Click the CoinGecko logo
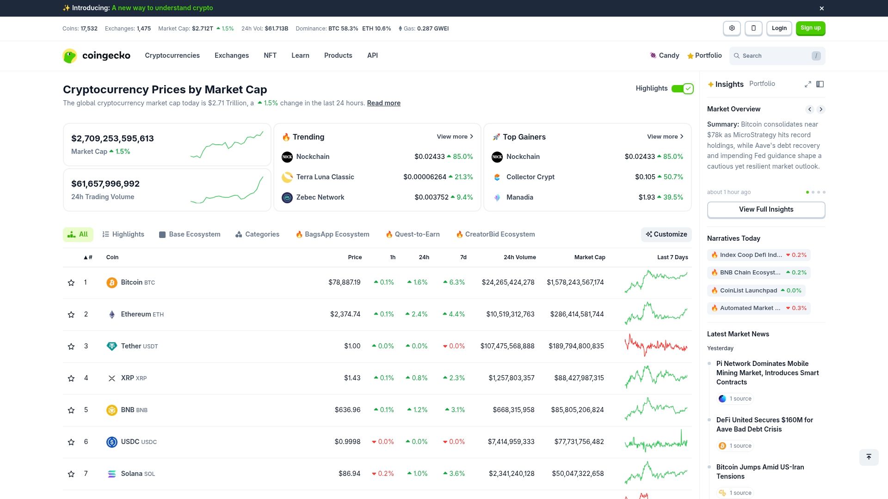The width and height of the screenshot is (888, 499). 96,56
